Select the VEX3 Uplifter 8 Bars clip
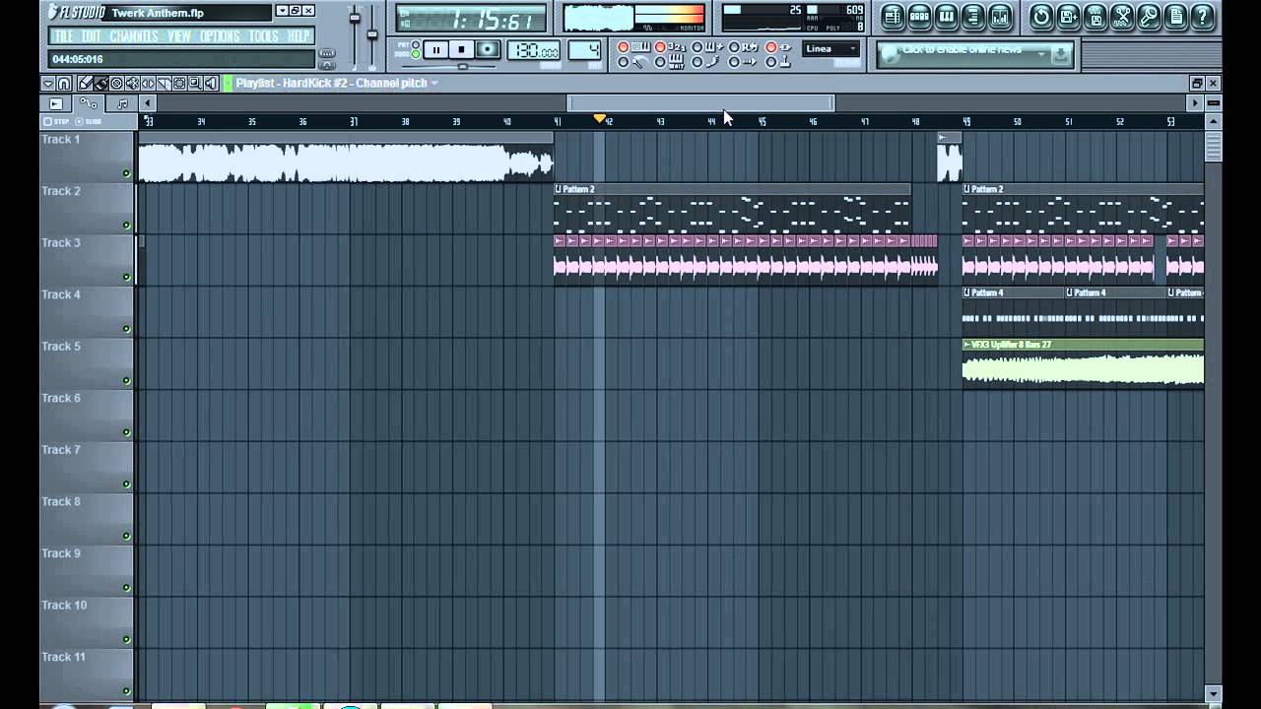1261x709 pixels. point(1084,363)
